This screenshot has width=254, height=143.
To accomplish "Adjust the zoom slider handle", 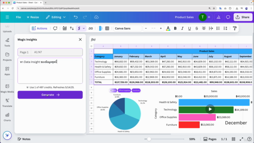I will tap(149, 139).
